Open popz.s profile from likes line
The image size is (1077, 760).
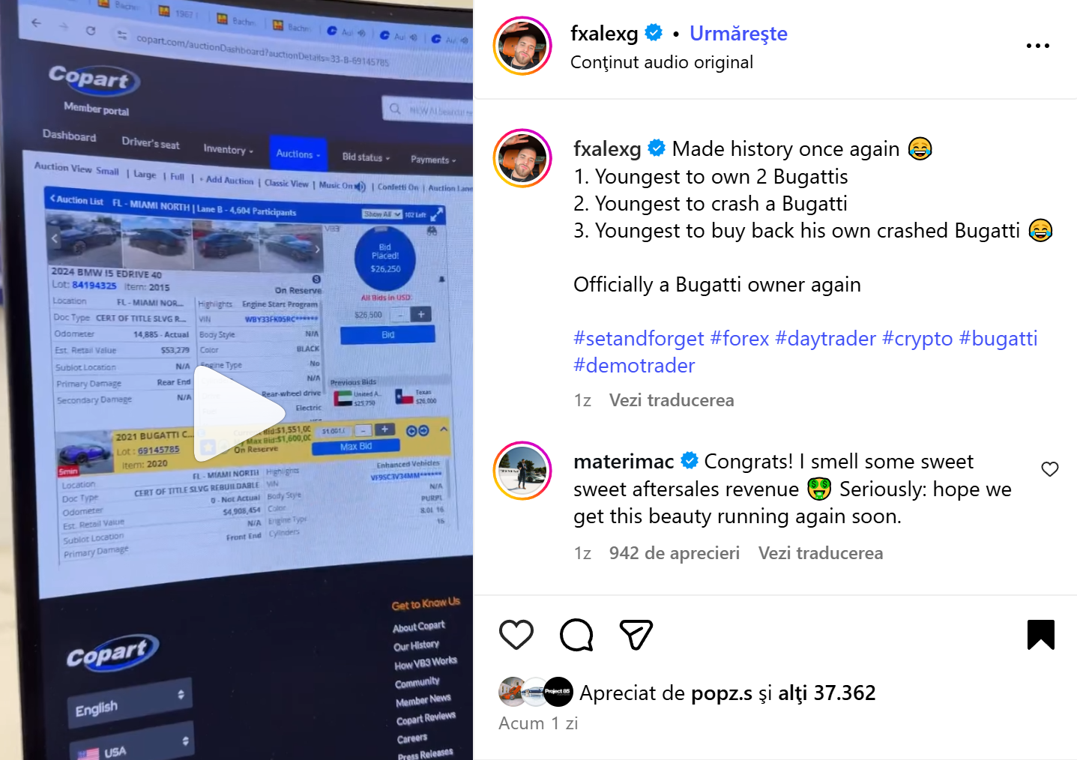tap(721, 693)
